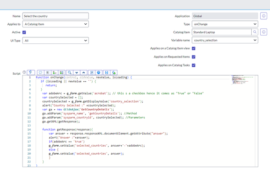The width and height of the screenshot is (270, 170).
Task: Click the script debugger icon
Action: pos(114,72)
